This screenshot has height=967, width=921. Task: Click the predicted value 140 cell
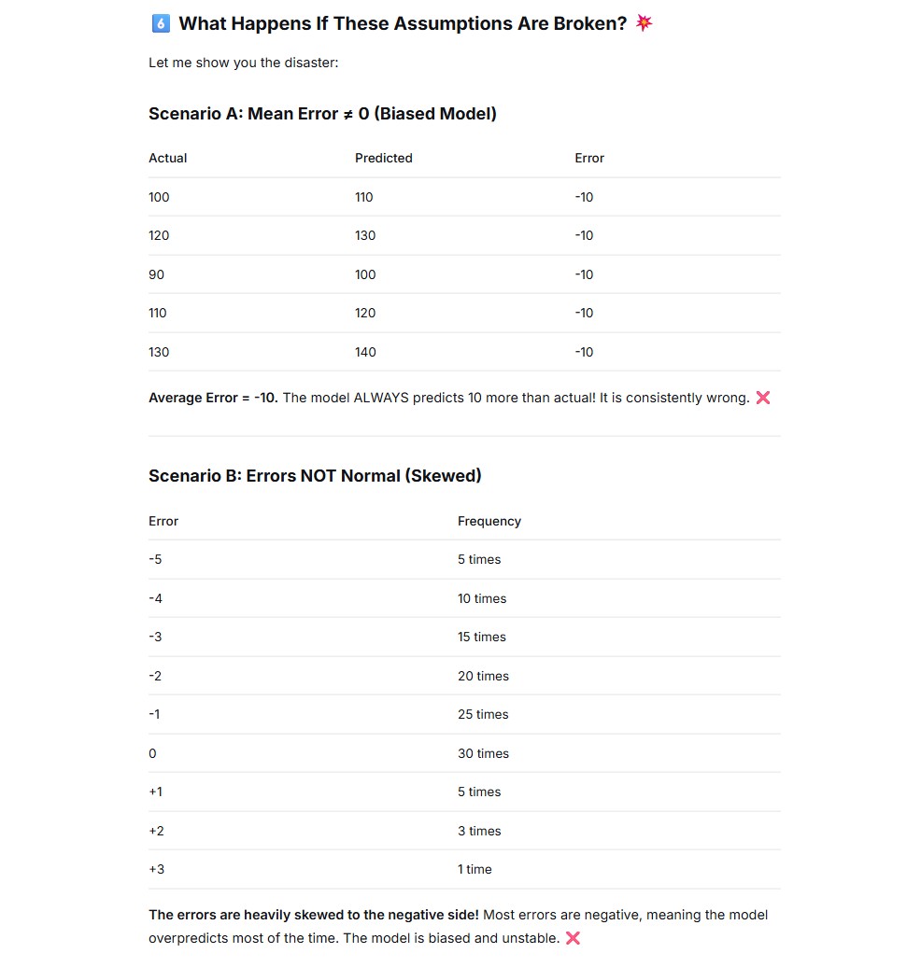(x=365, y=352)
